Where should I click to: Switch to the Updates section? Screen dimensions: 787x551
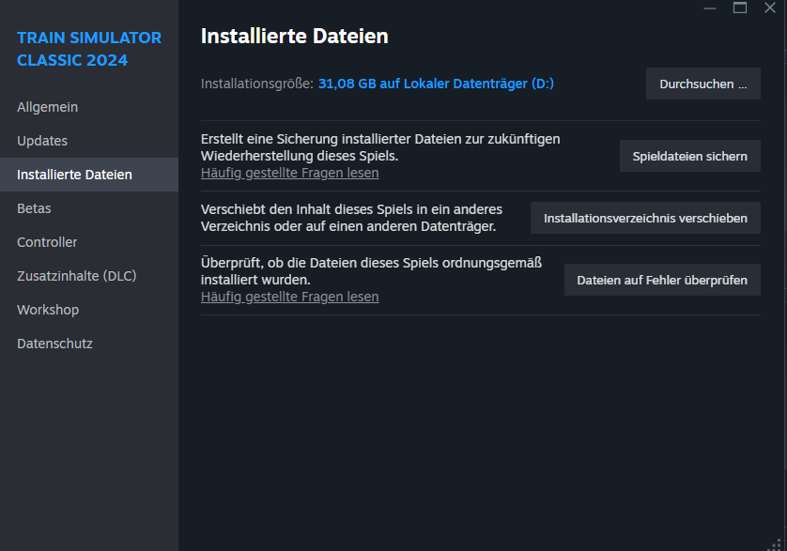(89, 141)
